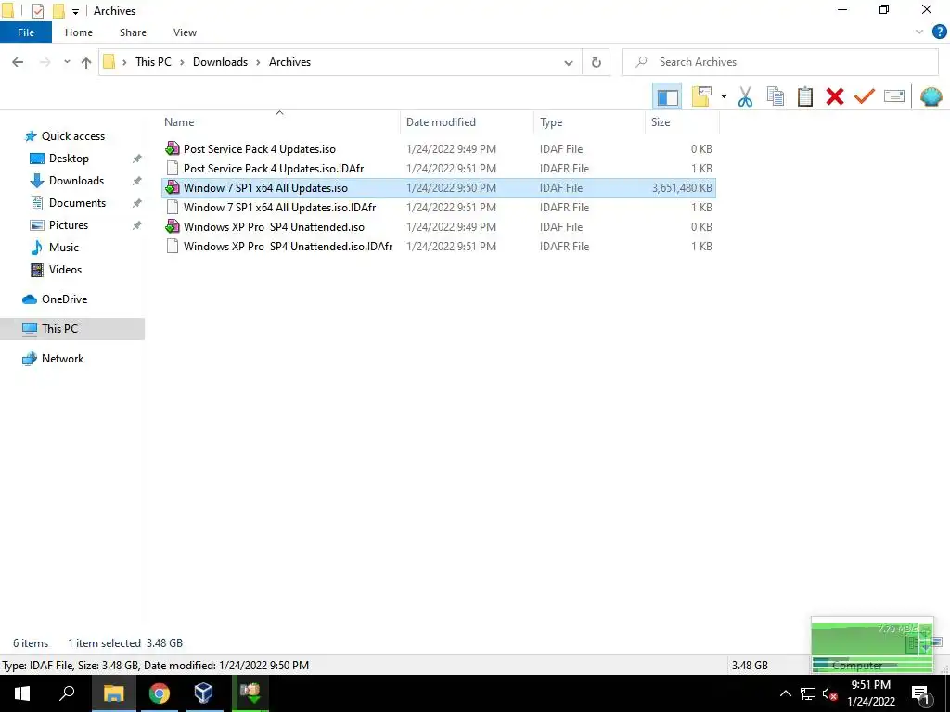Open the download manager taskbar icon

(x=250, y=693)
